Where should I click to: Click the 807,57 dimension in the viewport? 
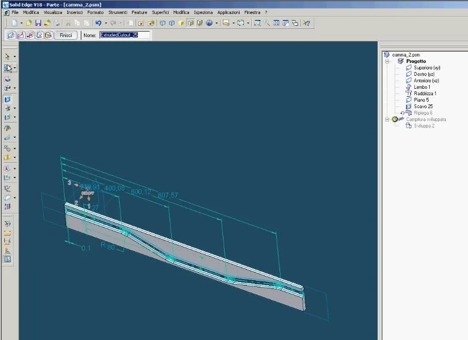(x=167, y=195)
